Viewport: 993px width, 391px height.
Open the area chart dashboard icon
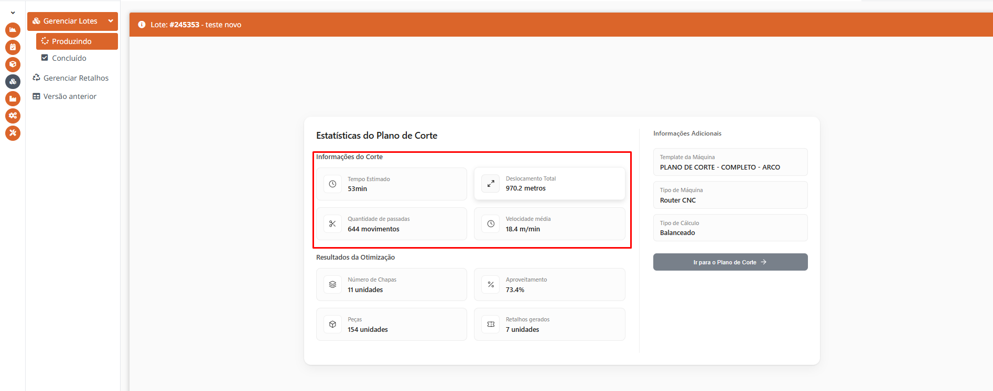[x=13, y=30]
